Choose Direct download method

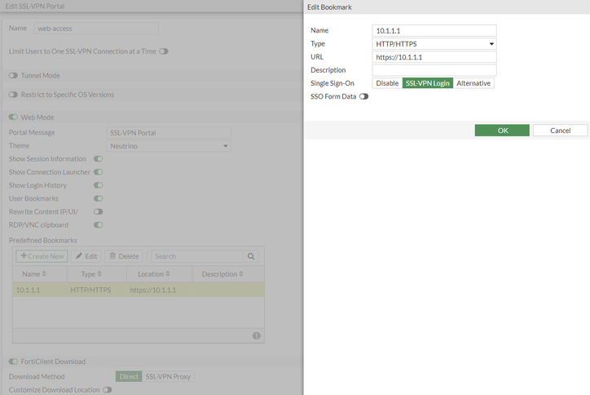[x=129, y=376]
